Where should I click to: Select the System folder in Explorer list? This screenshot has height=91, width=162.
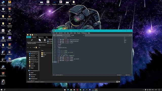click(x=45, y=55)
